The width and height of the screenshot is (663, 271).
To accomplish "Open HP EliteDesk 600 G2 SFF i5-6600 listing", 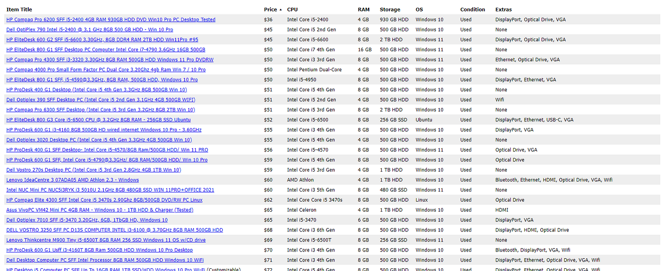I will click(x=102, y=39).
